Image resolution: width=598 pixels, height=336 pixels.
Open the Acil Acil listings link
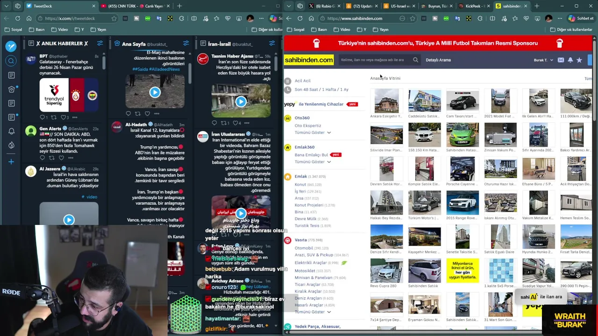(302, 81)
